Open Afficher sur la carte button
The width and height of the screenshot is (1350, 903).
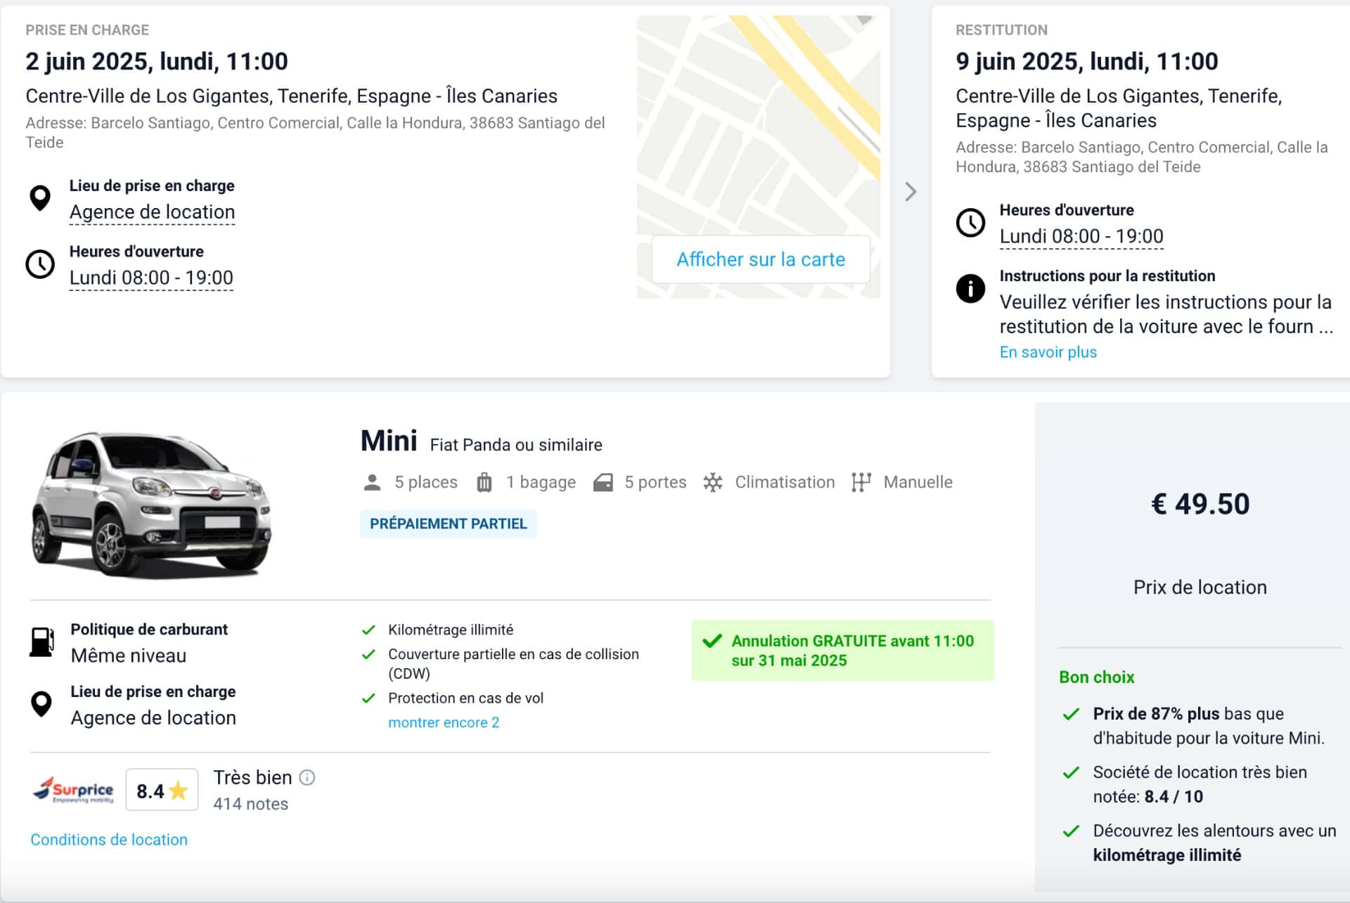coord(761,259)
